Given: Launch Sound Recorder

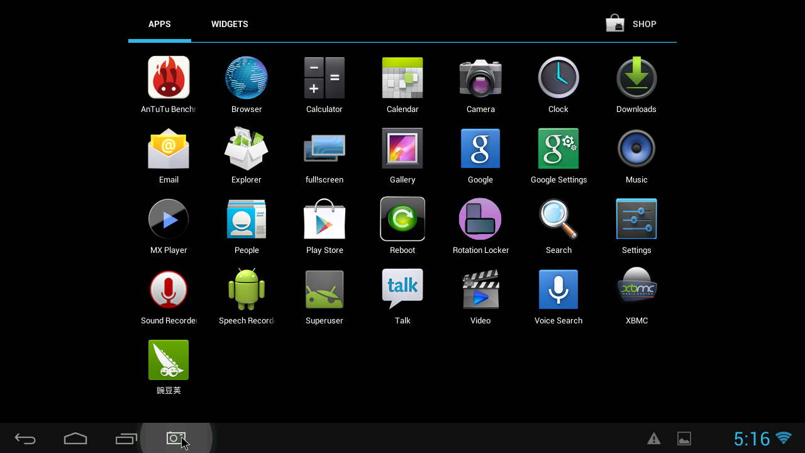Looking at the screenshot, I should pyautogui.click(x=169, y=289).
